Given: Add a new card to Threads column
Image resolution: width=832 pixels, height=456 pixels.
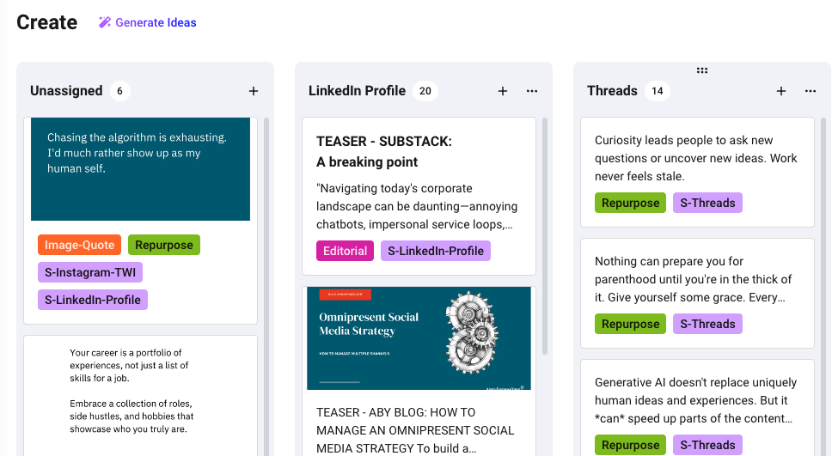Looking at the screenshot, I should 781,91.
